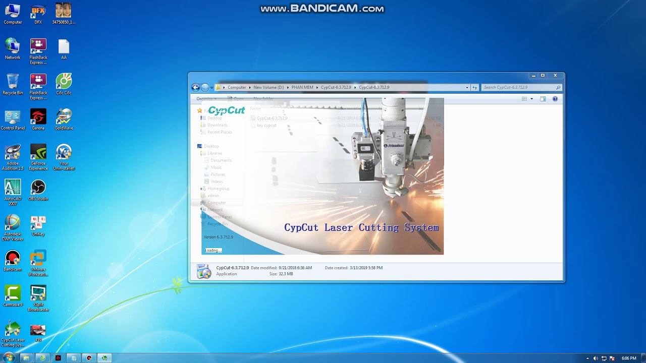This screenshot has height=363, width=646.
Task: Open the change view options dropdown arrow
Action: pyautogui.click(x=531, y=99)
